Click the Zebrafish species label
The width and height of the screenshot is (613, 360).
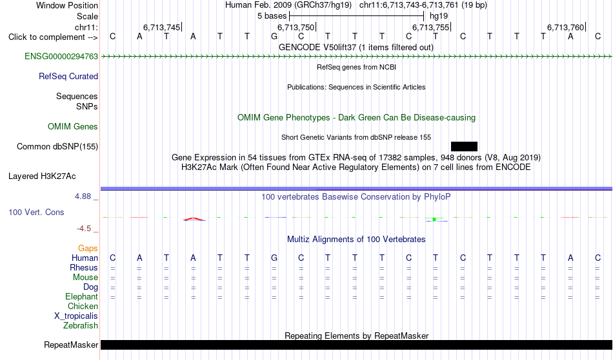coord(81,326)
